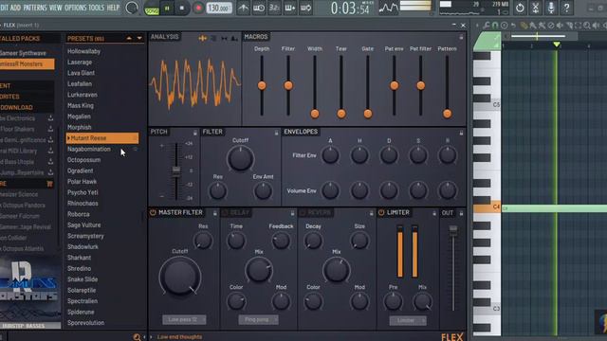This screenshot has width=607, height=341.
Task: Open the OPTIONS menu
Action: (x=76, y=8)
